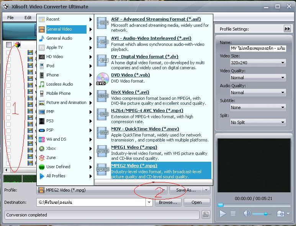Choose H.264/MPEG-4 AVC Video link
The image size is (296, 226).
click(x=147, y=111)
